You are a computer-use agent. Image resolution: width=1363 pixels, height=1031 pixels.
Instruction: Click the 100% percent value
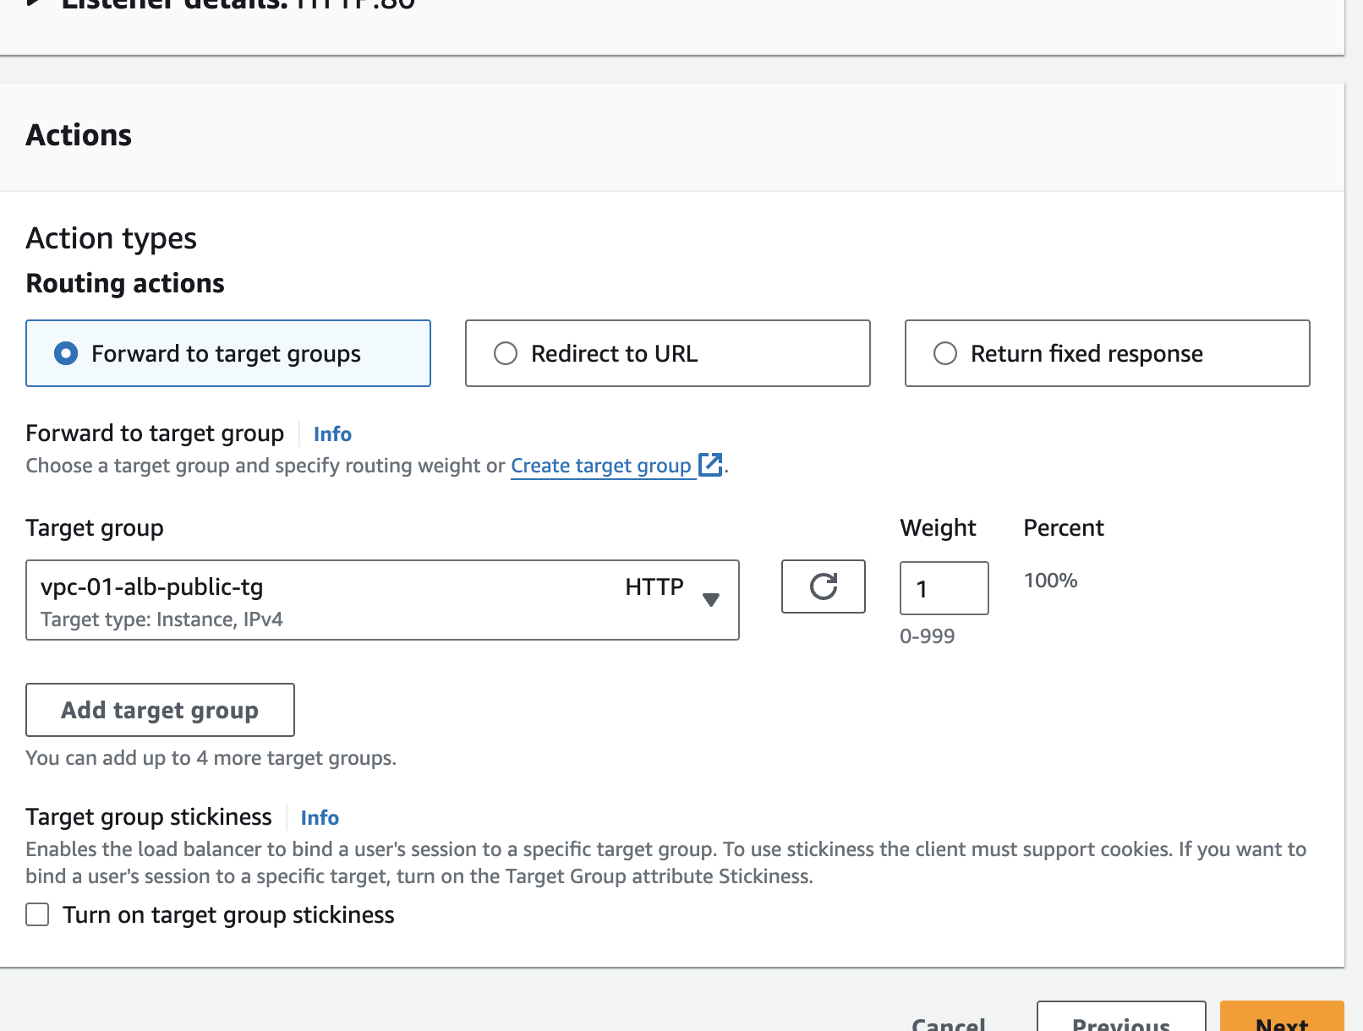[1050, 581]
